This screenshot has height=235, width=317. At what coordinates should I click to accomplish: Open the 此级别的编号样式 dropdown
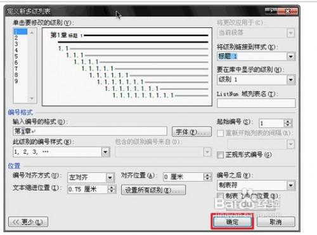[x=105, y=152]
